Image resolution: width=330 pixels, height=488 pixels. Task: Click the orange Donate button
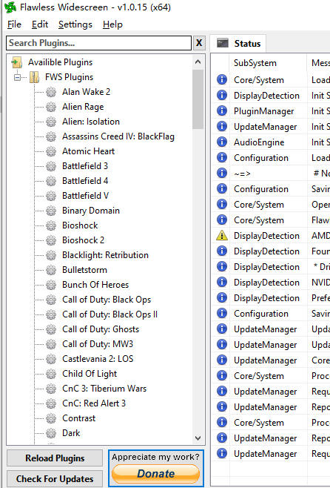pyautogui.click(x=155, y=473)
